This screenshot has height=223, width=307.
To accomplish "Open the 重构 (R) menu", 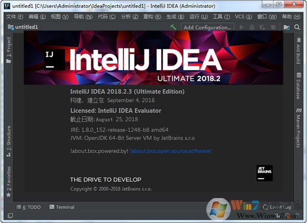I will [152, 17].
